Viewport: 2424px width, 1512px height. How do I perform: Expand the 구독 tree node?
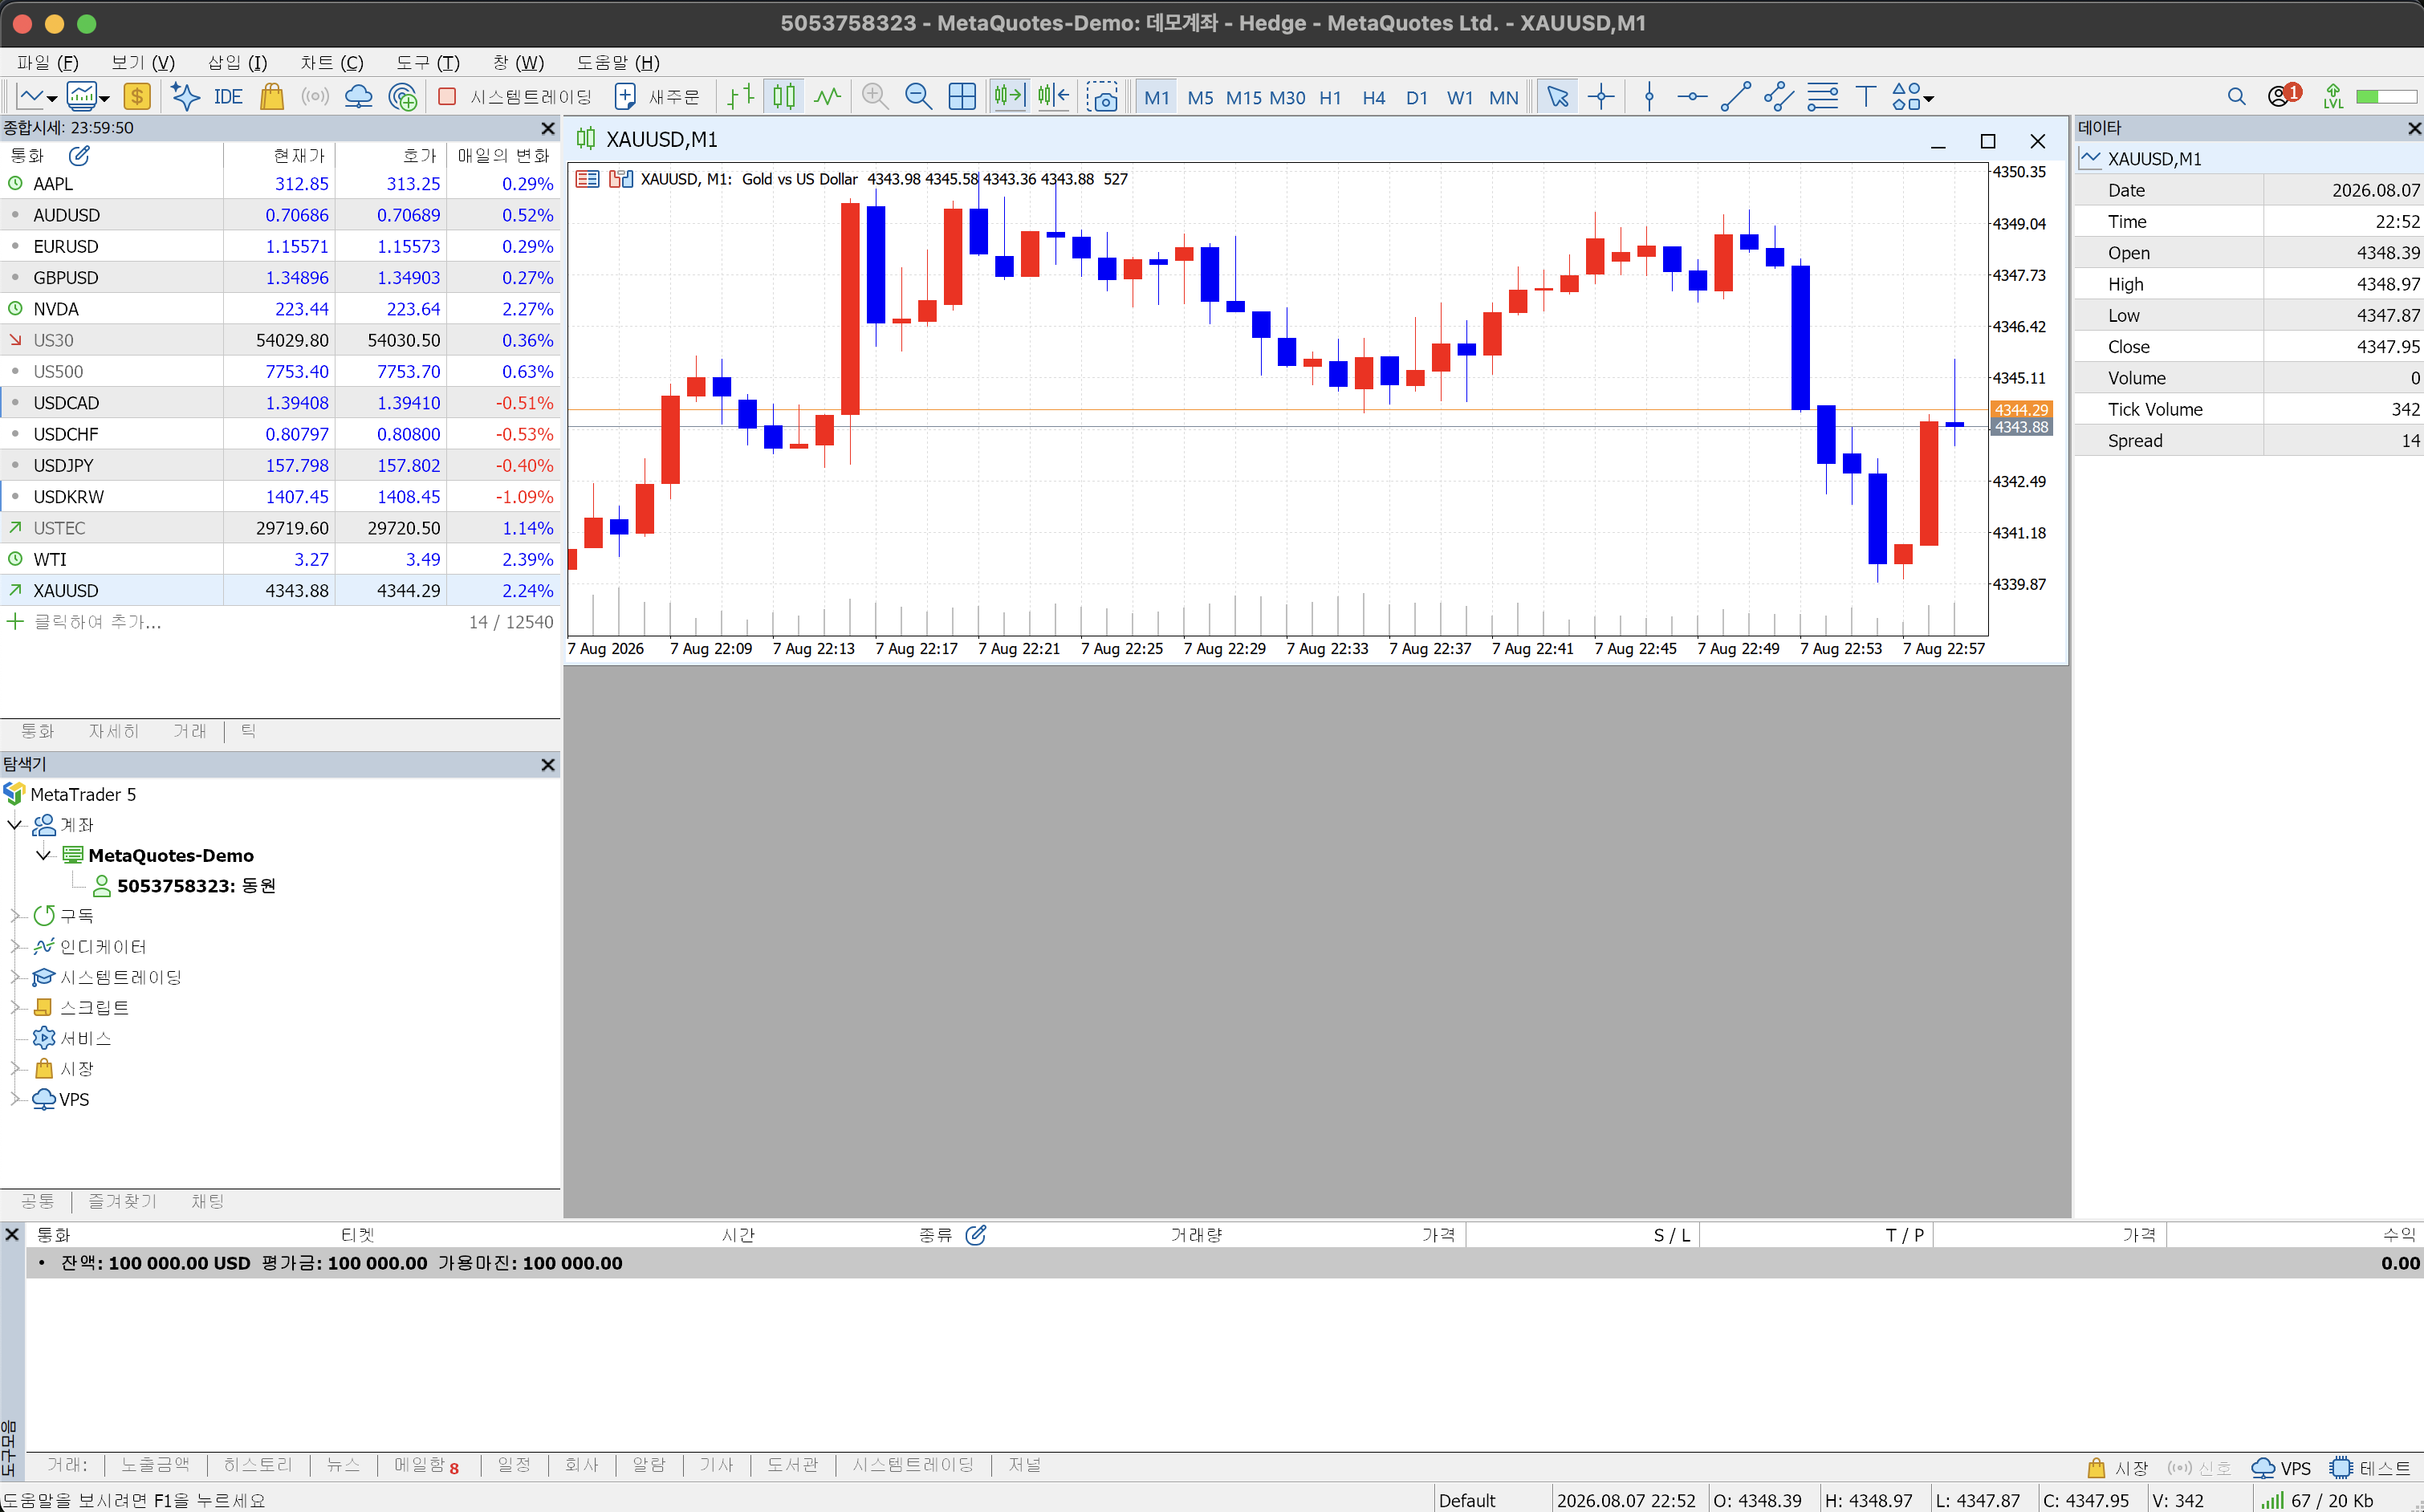pos(15,916)
